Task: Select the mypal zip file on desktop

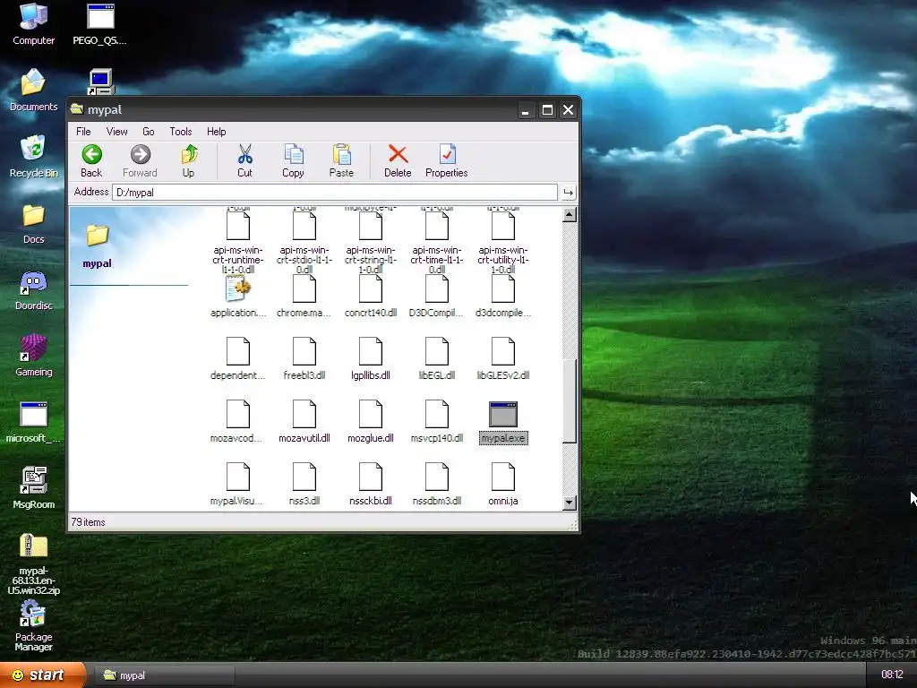Action: [33, 564]
